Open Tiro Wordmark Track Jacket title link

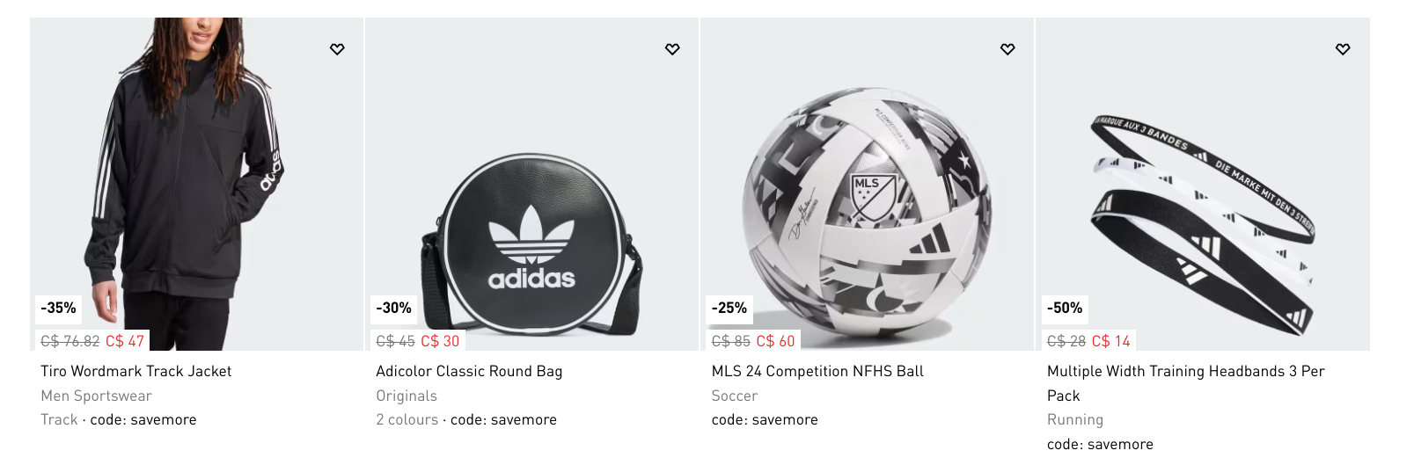[136, 371]
